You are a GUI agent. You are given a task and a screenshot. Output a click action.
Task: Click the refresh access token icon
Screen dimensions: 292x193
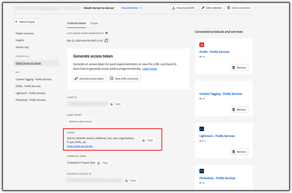106,40
